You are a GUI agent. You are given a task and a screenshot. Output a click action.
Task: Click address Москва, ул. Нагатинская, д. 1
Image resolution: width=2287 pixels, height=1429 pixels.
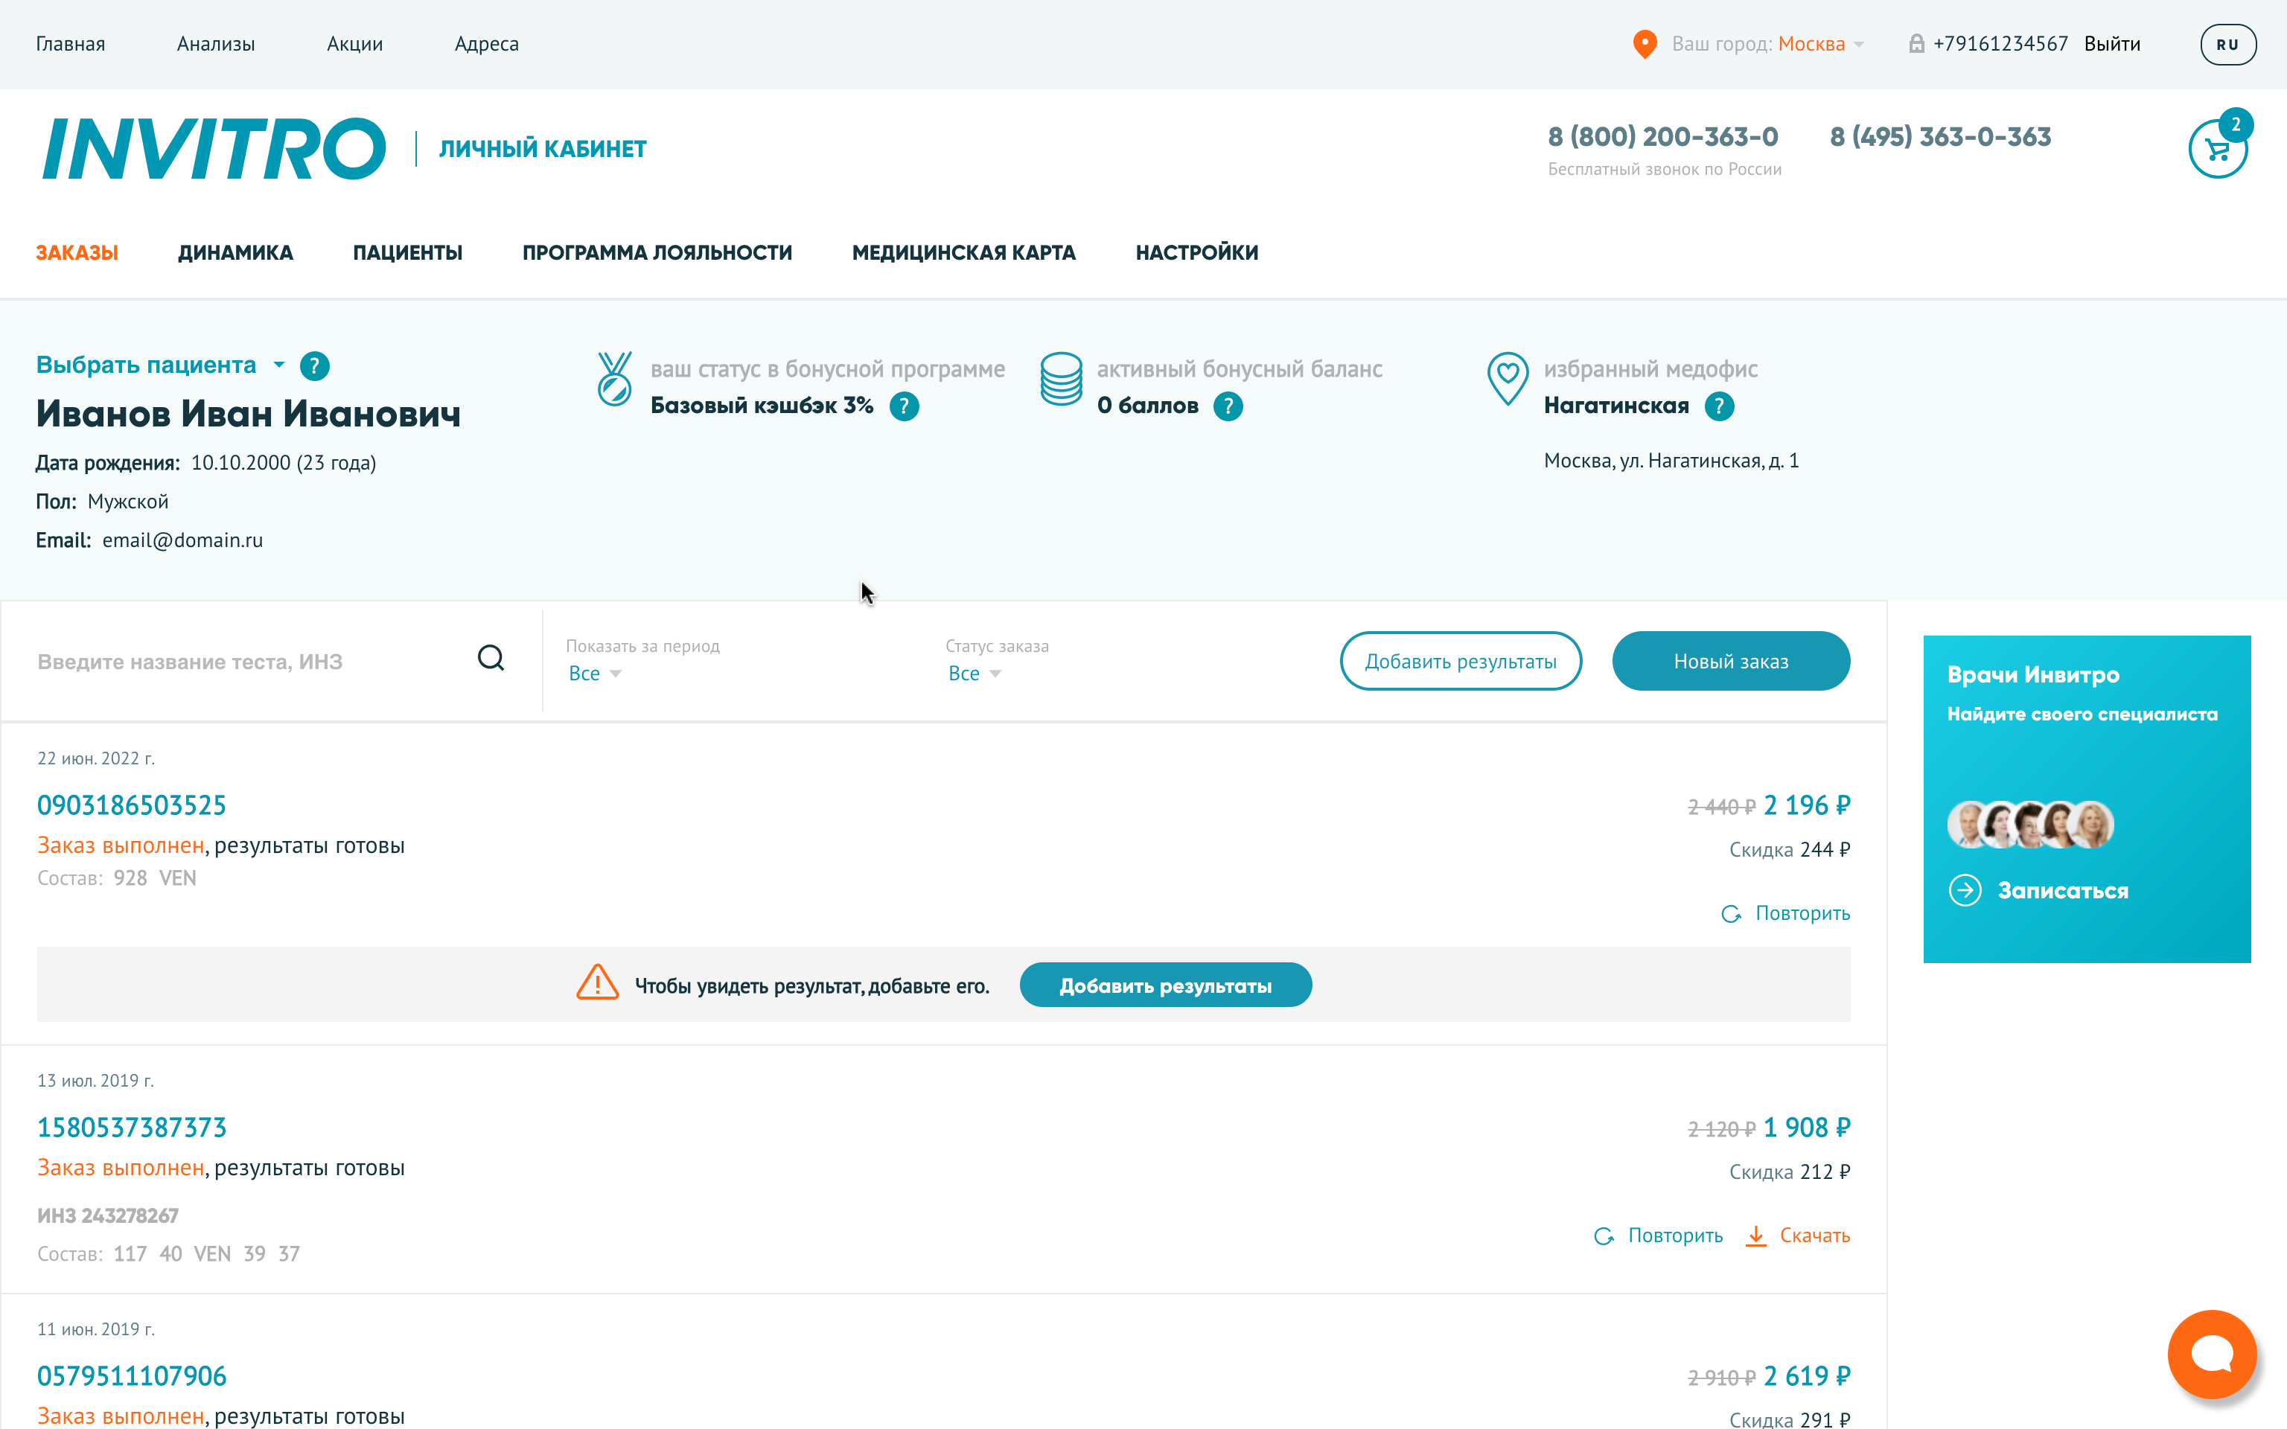click(x=1671, y=461)
